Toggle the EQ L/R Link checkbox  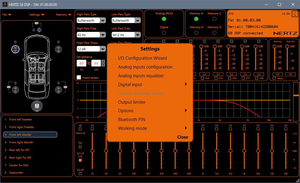(x=80, y=160)
